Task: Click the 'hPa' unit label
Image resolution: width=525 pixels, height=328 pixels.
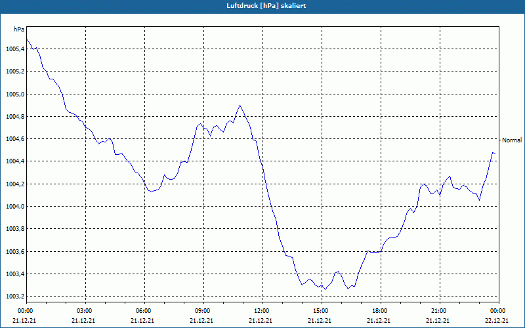Action: click(x=19, y=30)
